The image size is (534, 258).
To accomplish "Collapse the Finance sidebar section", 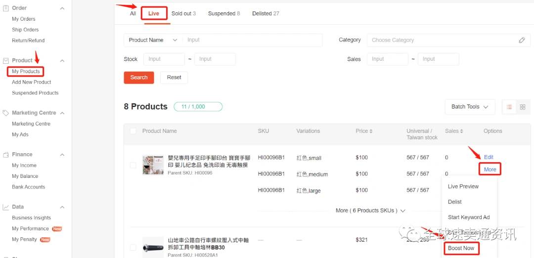I will (62, 155).
